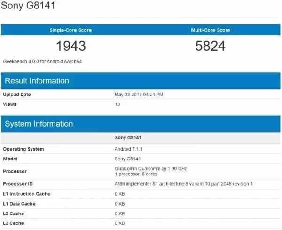Select the May 03 2017 04:54 PM value

139,94
